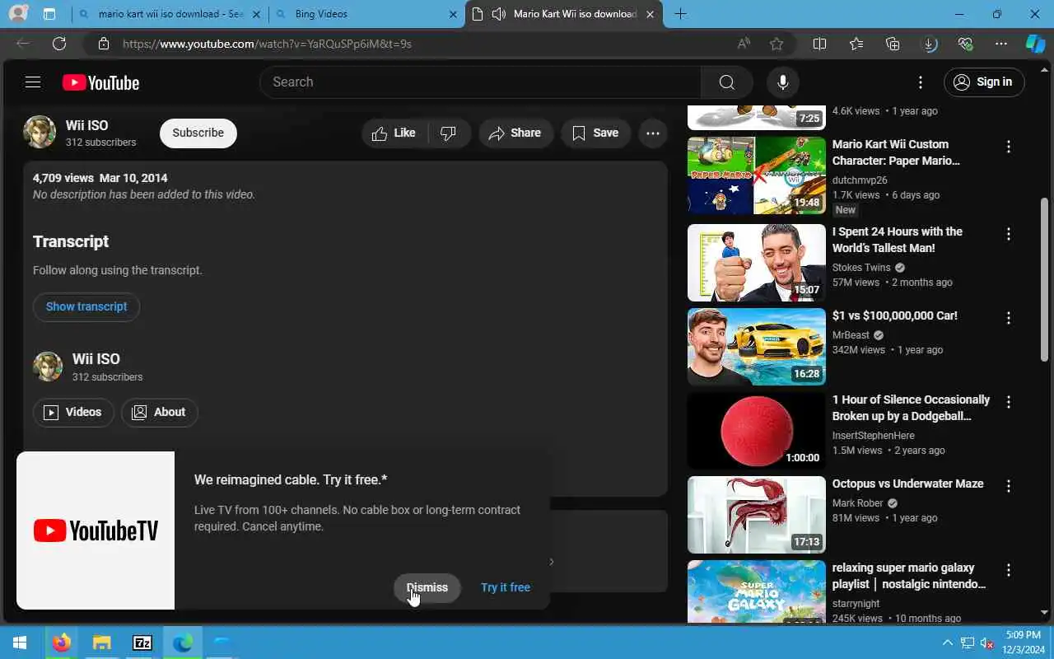Dismiss the YouTube TV promotion
This screenshot has width=1054, height=659.
[427, 587]
